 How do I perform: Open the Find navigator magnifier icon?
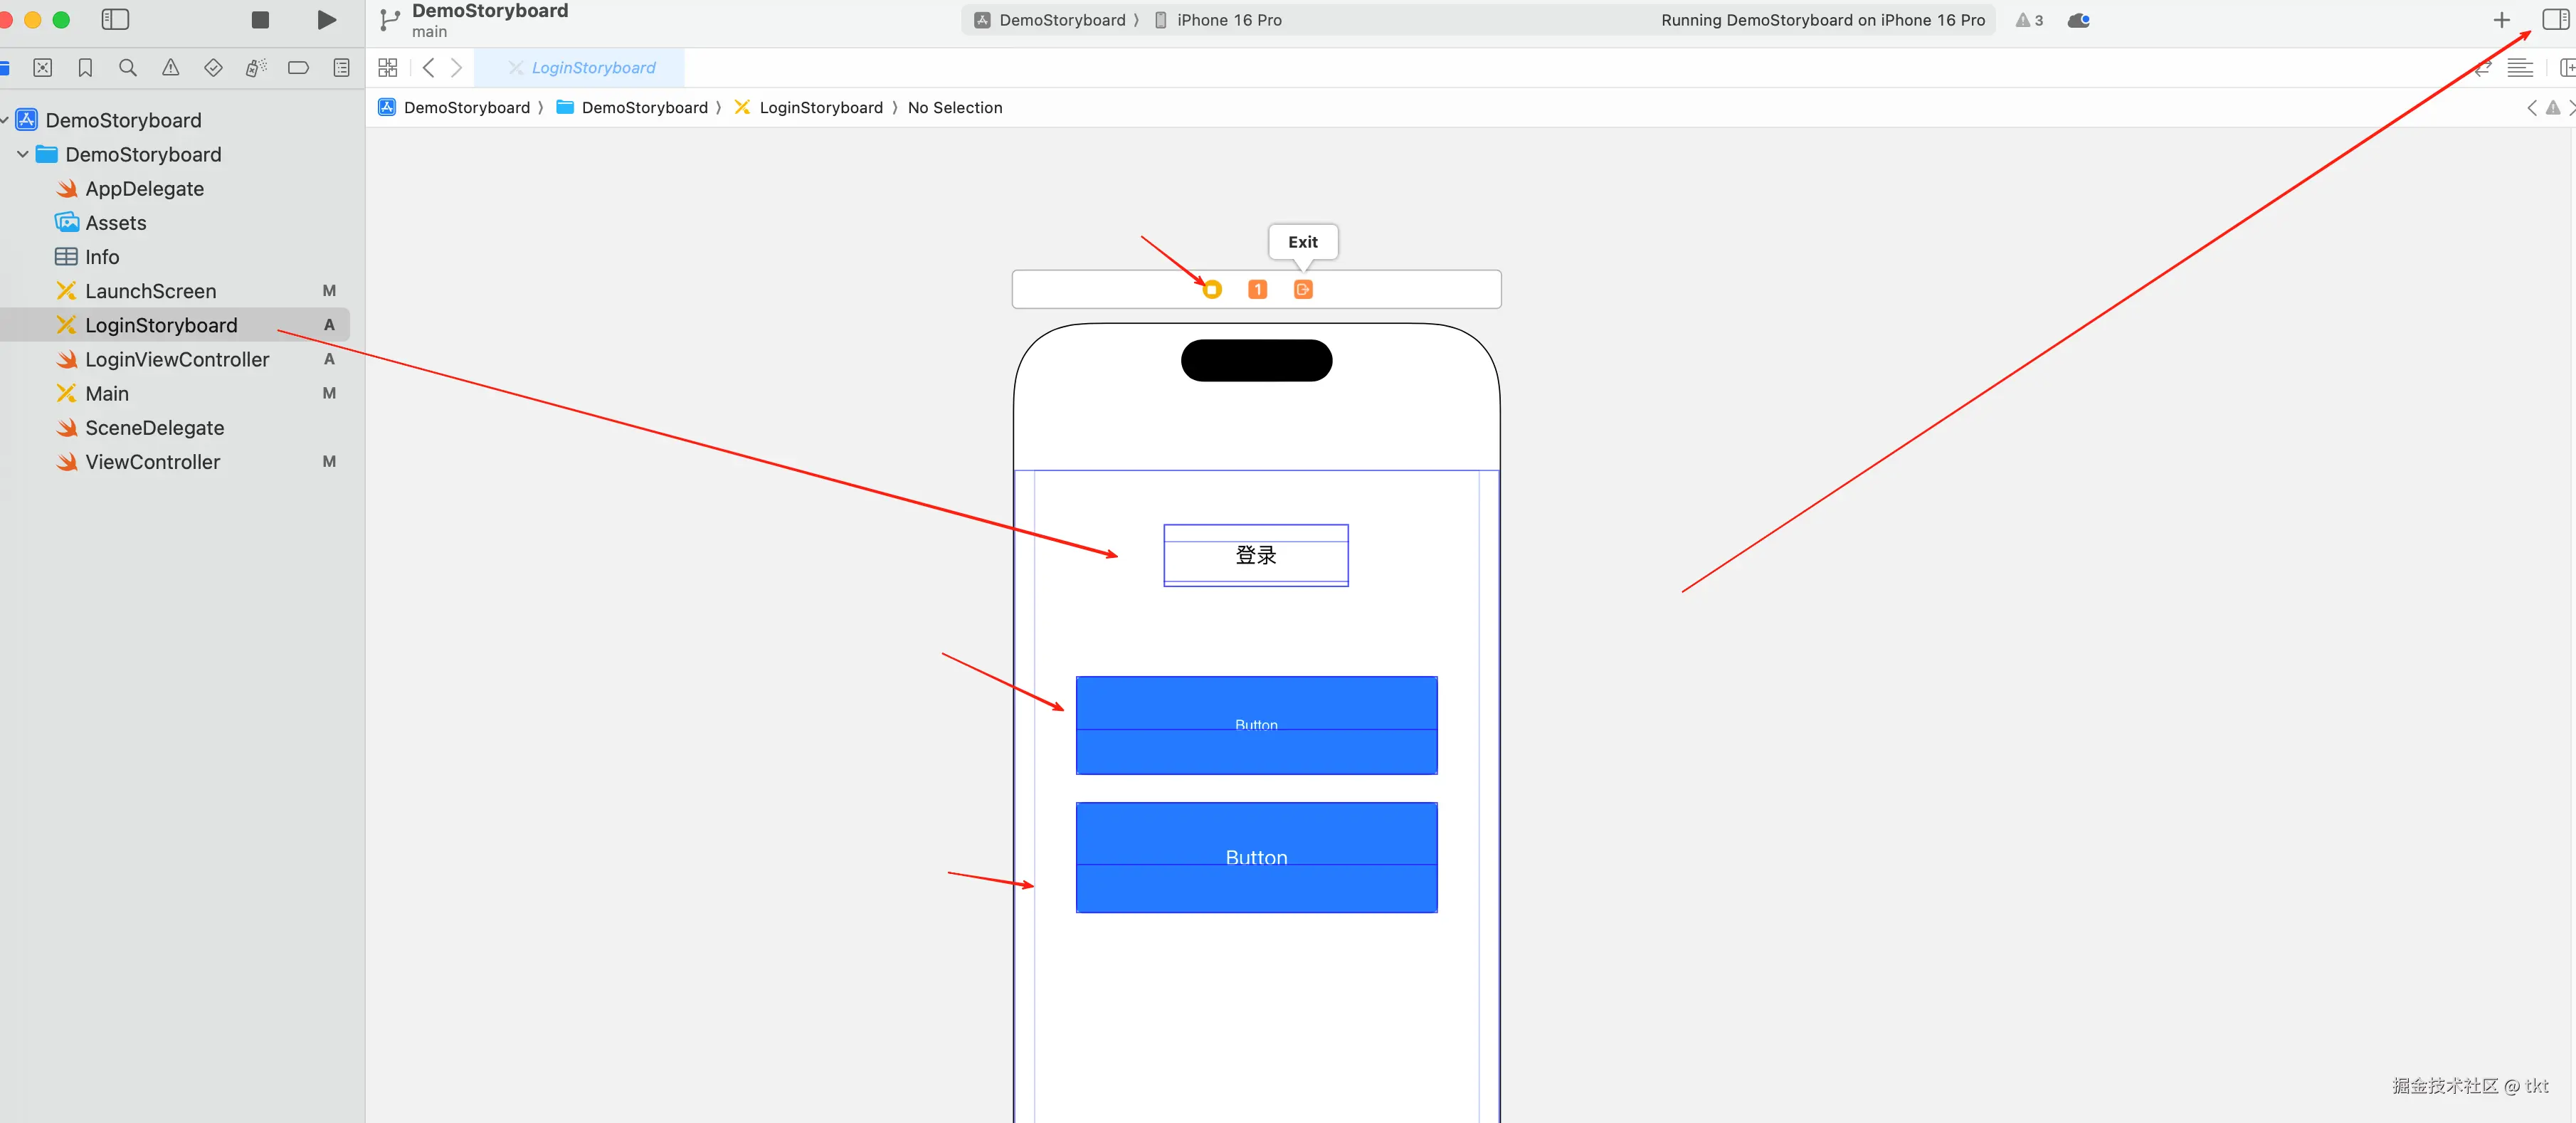click(128, 68)
